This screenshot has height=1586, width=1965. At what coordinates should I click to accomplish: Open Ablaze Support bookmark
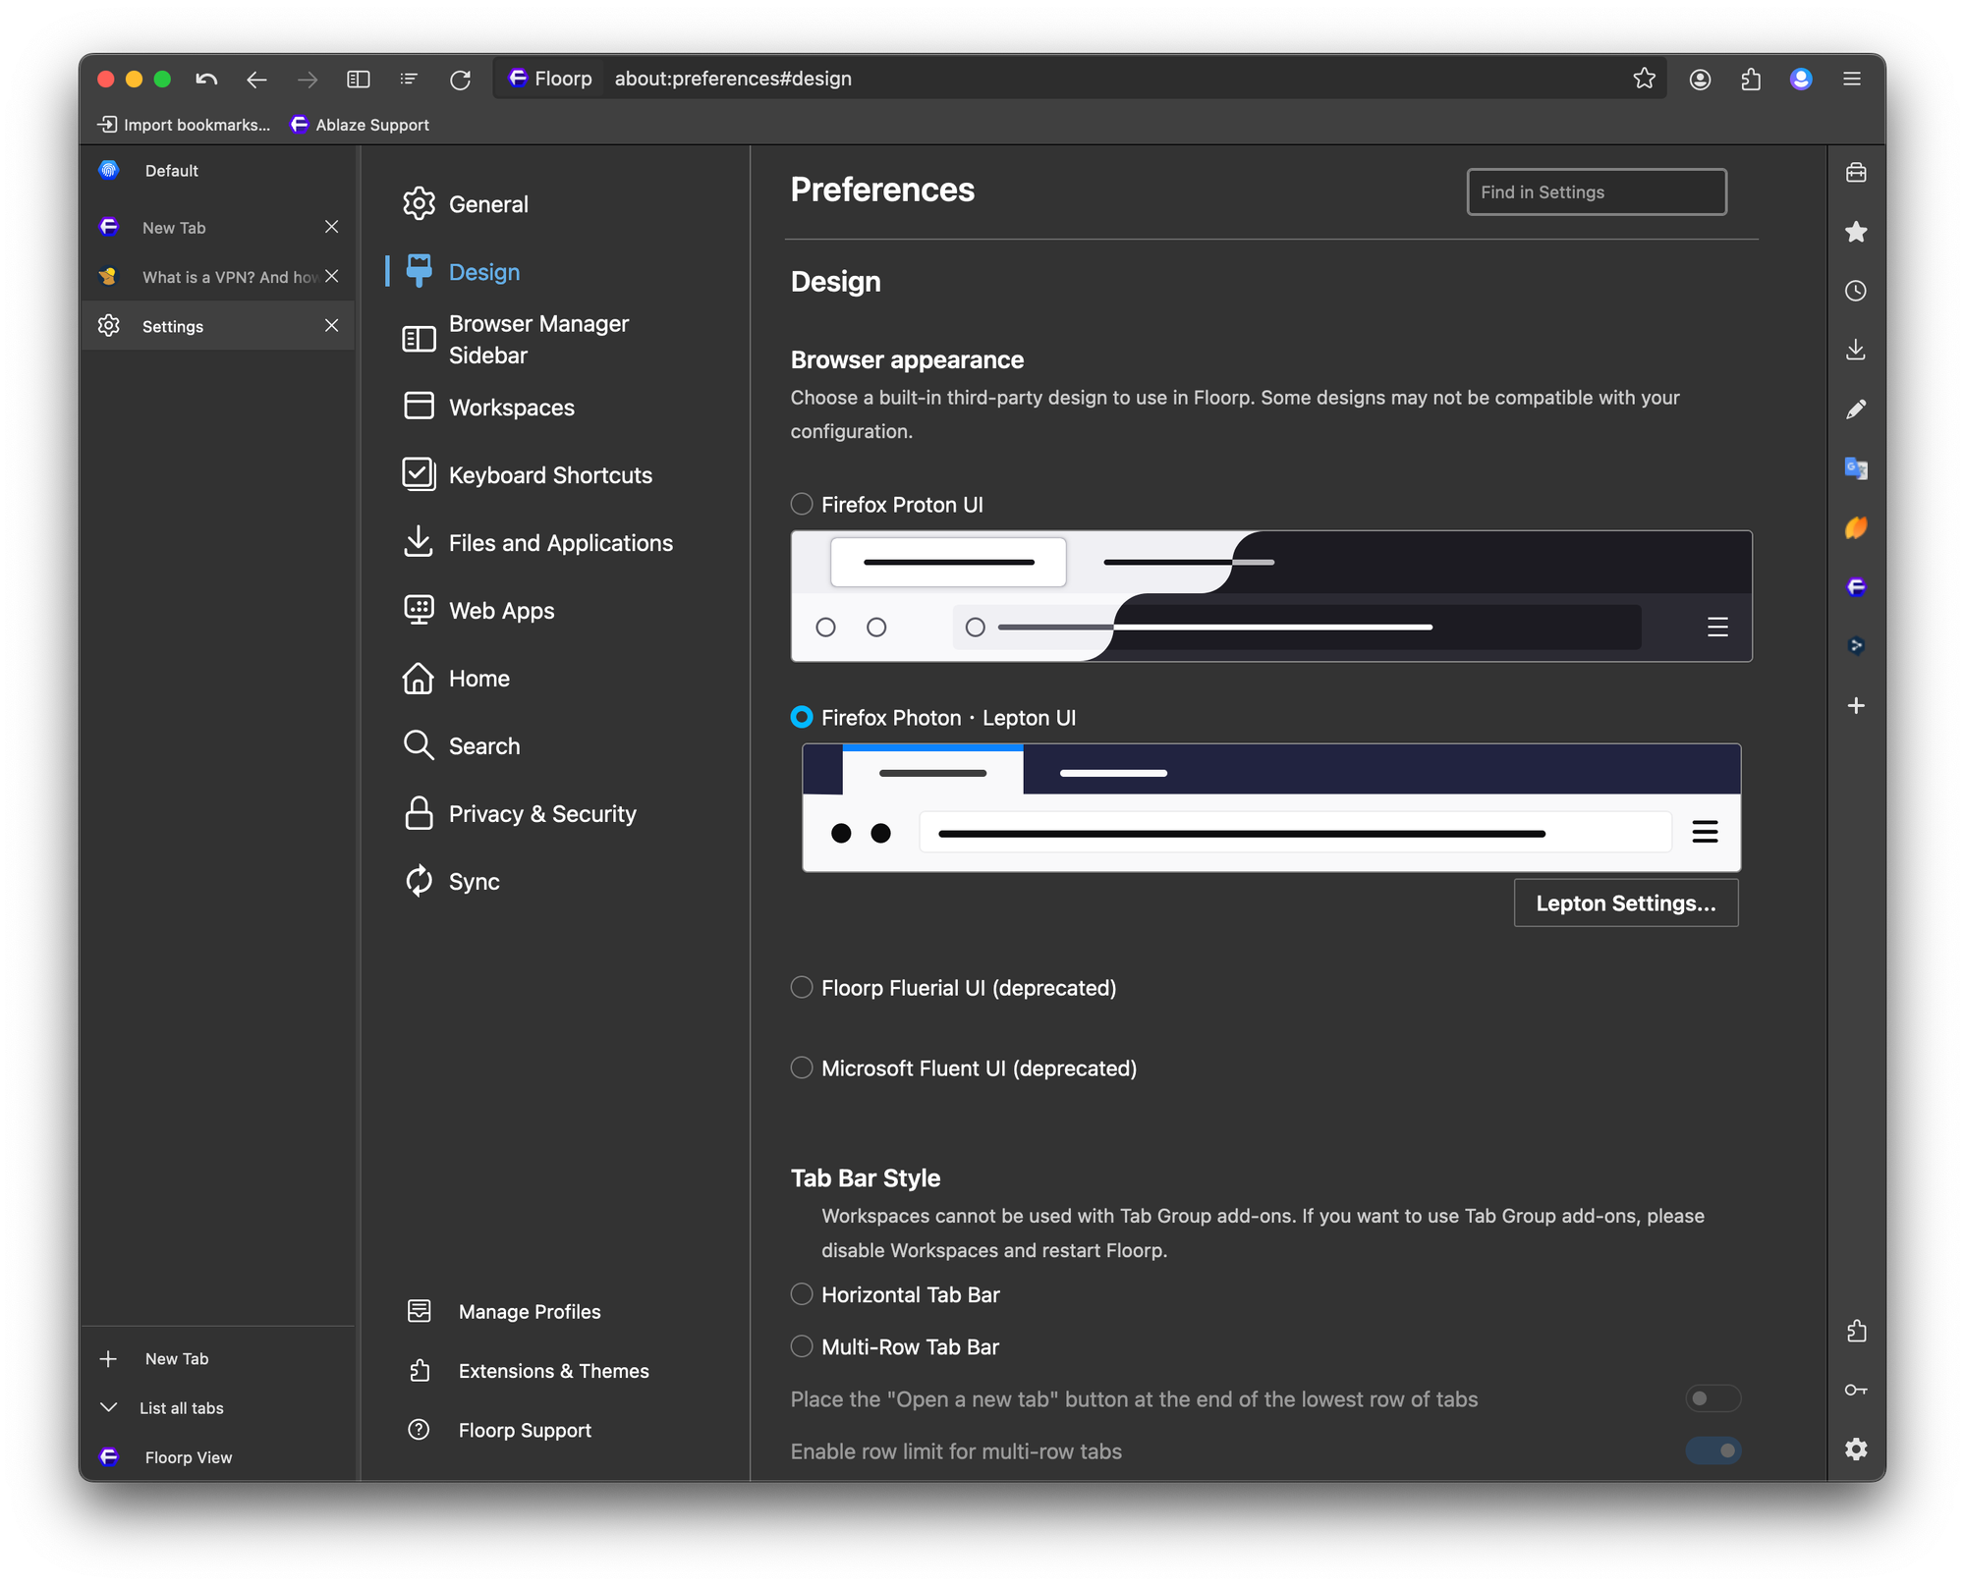click(360, 125)
